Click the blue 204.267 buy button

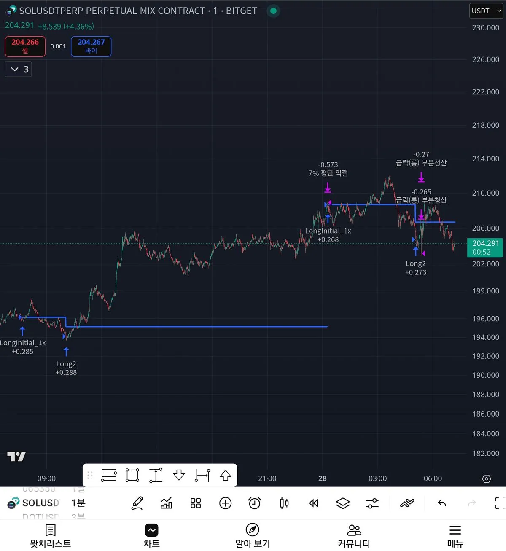pyautogui.click(x=91, y=46)
